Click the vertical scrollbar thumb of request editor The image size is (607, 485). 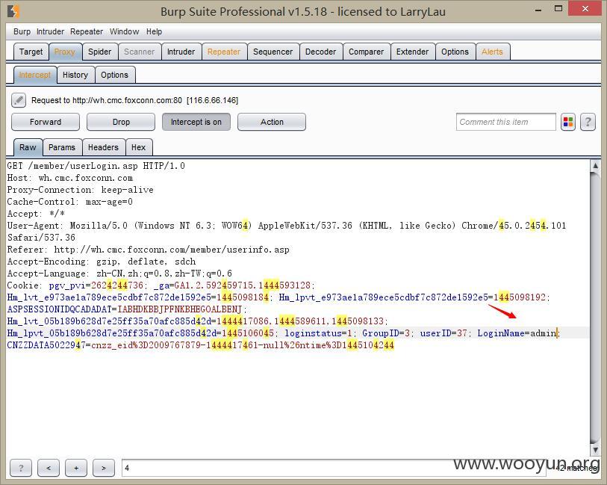coord(595,308)
